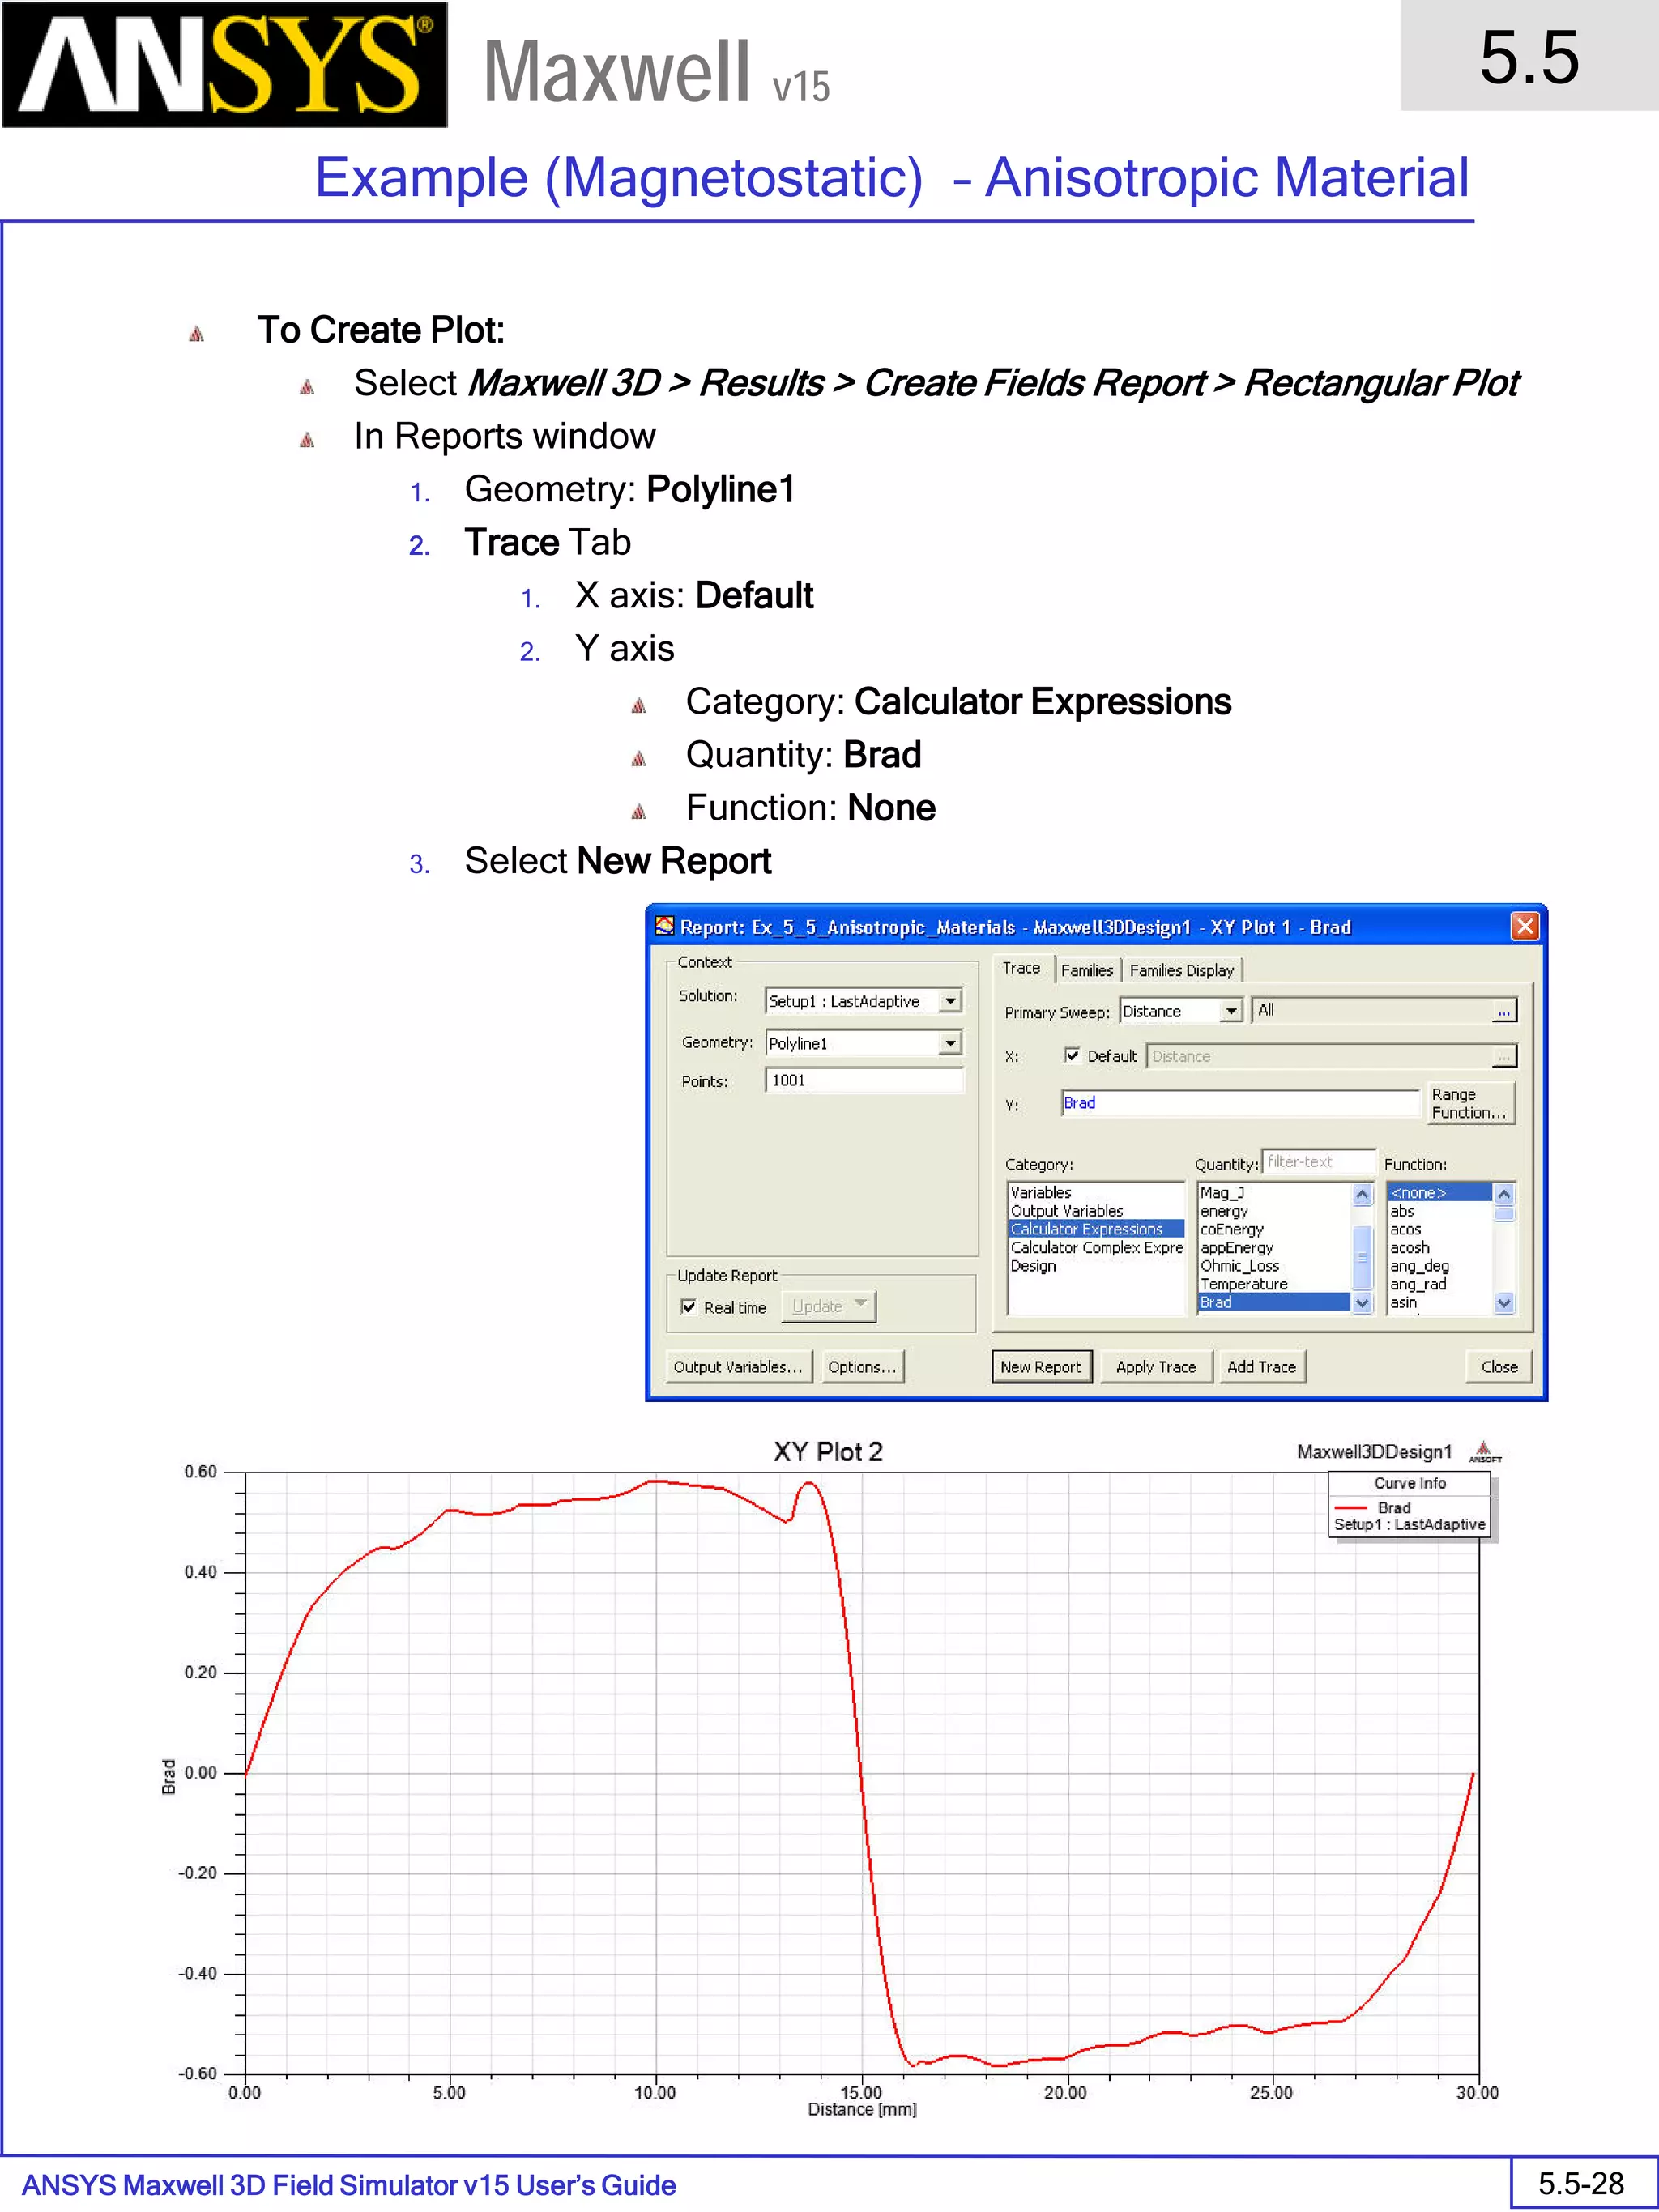The image size is (1659, 2212).
Task: Click the Options... button
Action: click(x=862, y=1366)
